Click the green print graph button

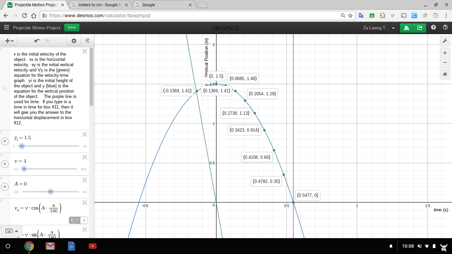(x=407, y=28)
